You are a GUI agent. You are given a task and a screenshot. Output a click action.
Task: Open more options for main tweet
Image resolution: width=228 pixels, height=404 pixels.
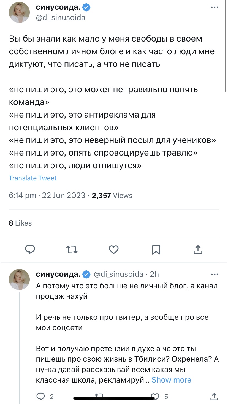pos(215,8)
